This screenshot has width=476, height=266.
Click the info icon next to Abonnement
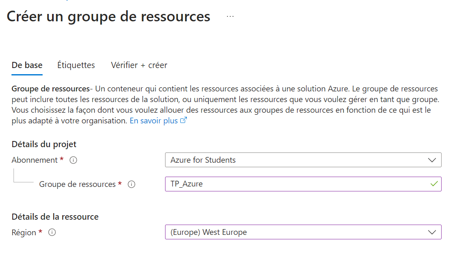73,160
